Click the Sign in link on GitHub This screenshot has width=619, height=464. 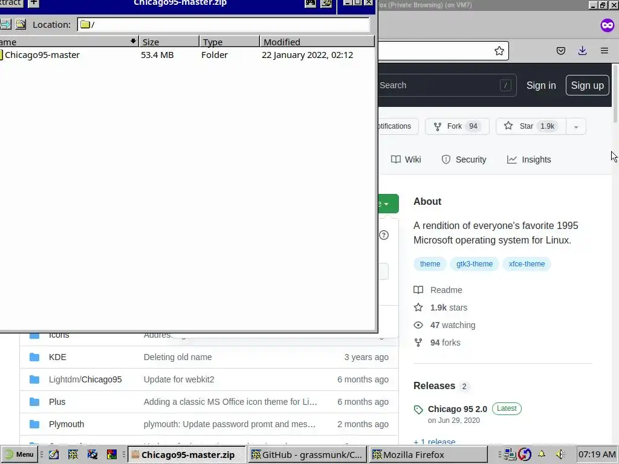[x=541, y=85]
